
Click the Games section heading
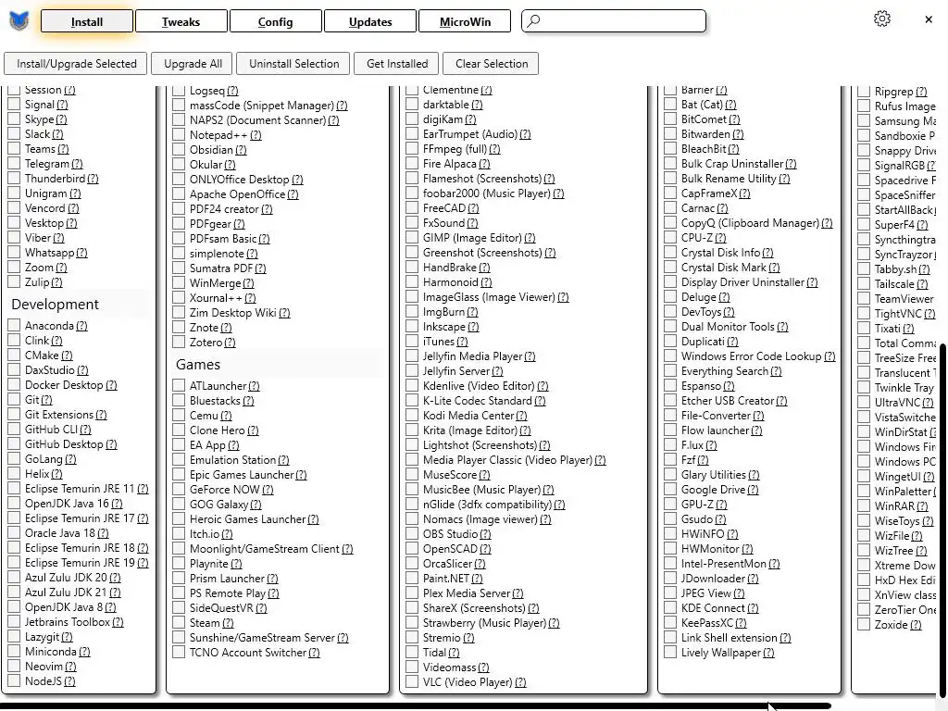click(198, 365)
